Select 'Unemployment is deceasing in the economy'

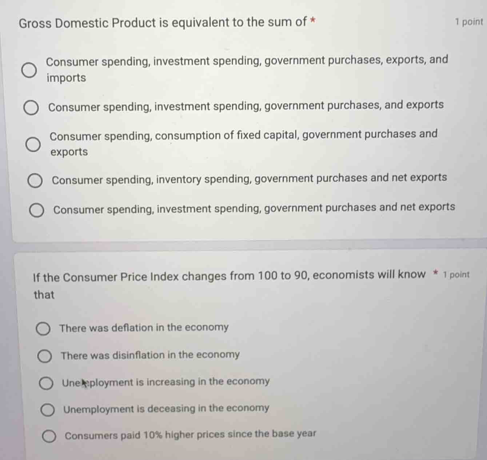(48, 410)
